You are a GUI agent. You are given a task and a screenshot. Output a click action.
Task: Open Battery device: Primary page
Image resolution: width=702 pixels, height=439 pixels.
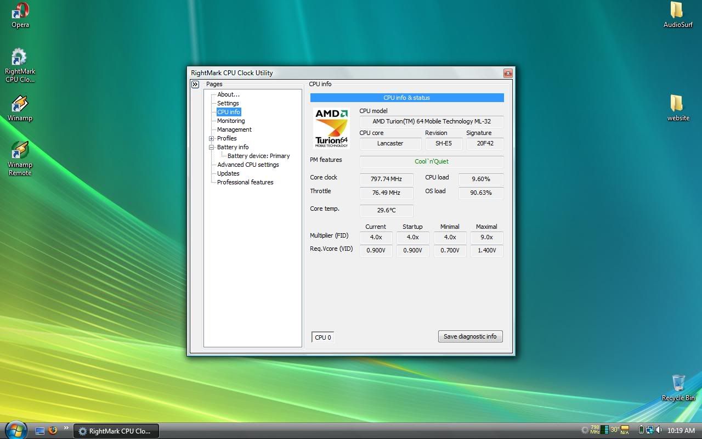258,156
